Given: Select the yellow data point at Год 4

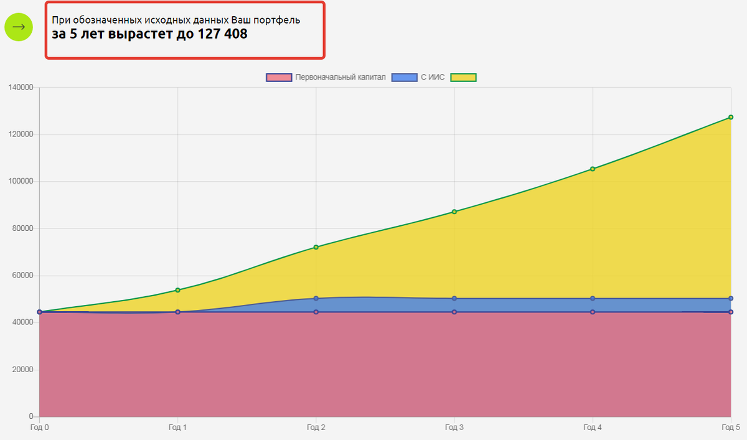Looking at the screenshot, I should coord(593,169).
